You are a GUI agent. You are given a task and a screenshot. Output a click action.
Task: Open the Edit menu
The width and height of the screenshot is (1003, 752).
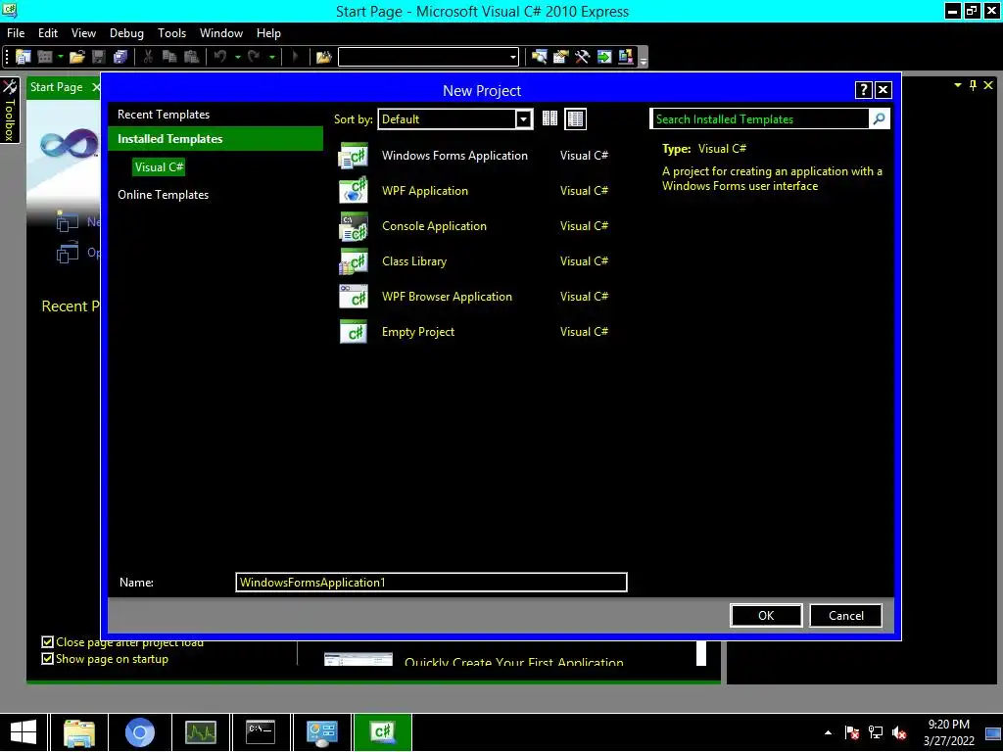pos(48,33)
